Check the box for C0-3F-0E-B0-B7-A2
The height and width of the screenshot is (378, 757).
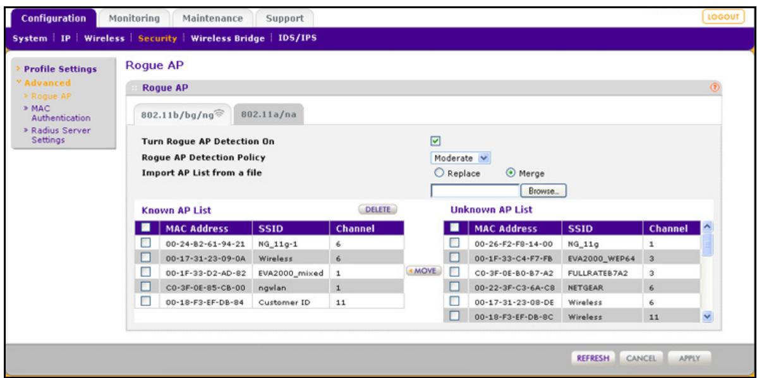(453, 273)
